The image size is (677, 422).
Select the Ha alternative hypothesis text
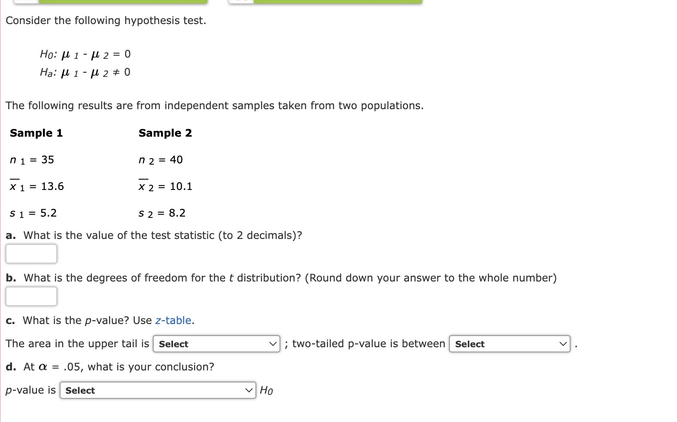(x=85, y=72)
